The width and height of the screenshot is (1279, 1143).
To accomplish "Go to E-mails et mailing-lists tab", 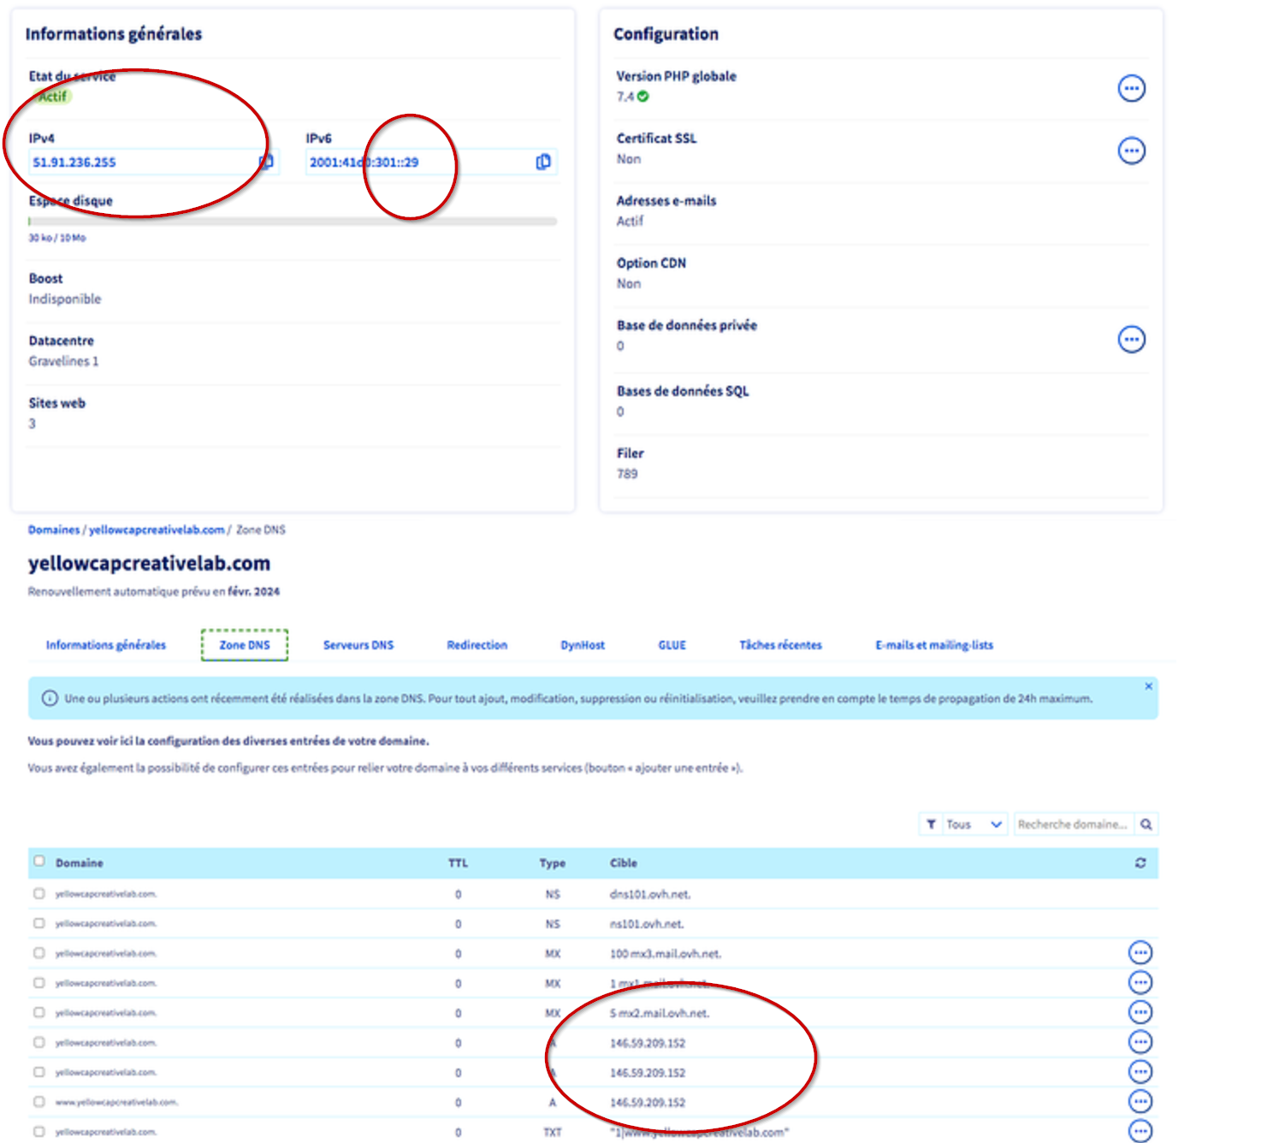I will click(933, 645).
